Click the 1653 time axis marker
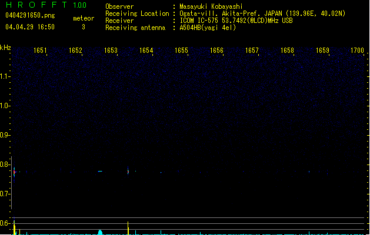370x235 pixels. pos(111,51)
